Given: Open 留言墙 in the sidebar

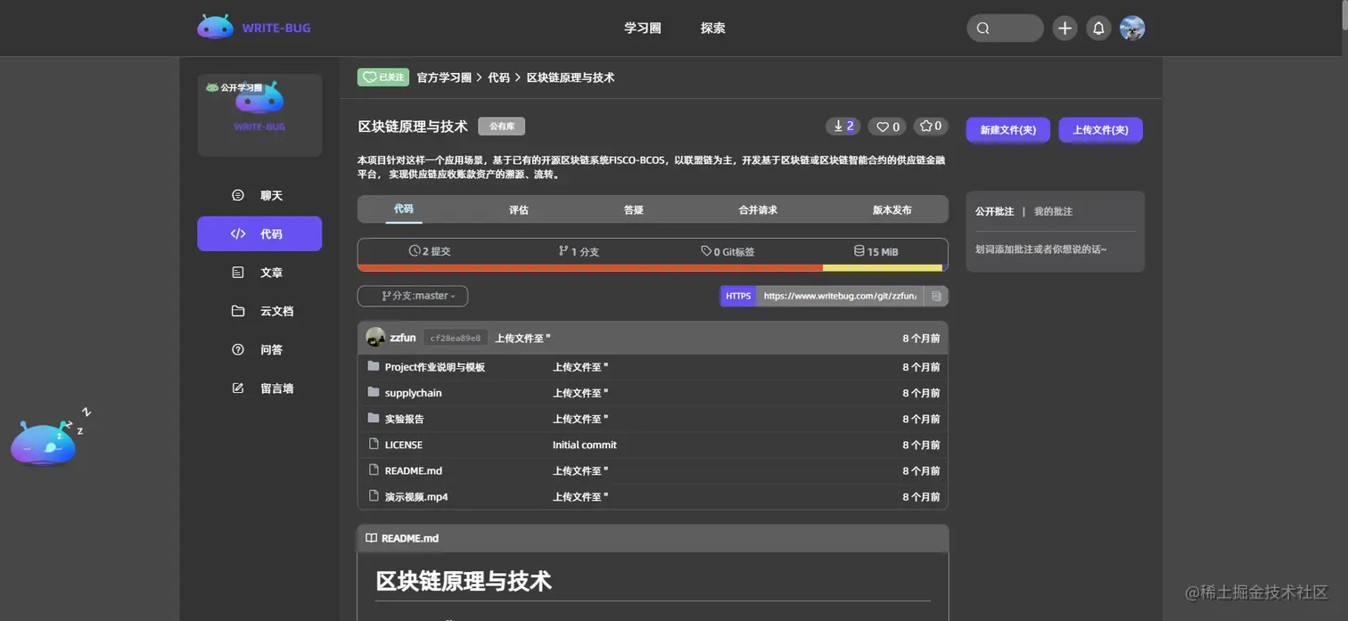Looking at the screenshot, I should pyautogui.click(x=259, y=388).
